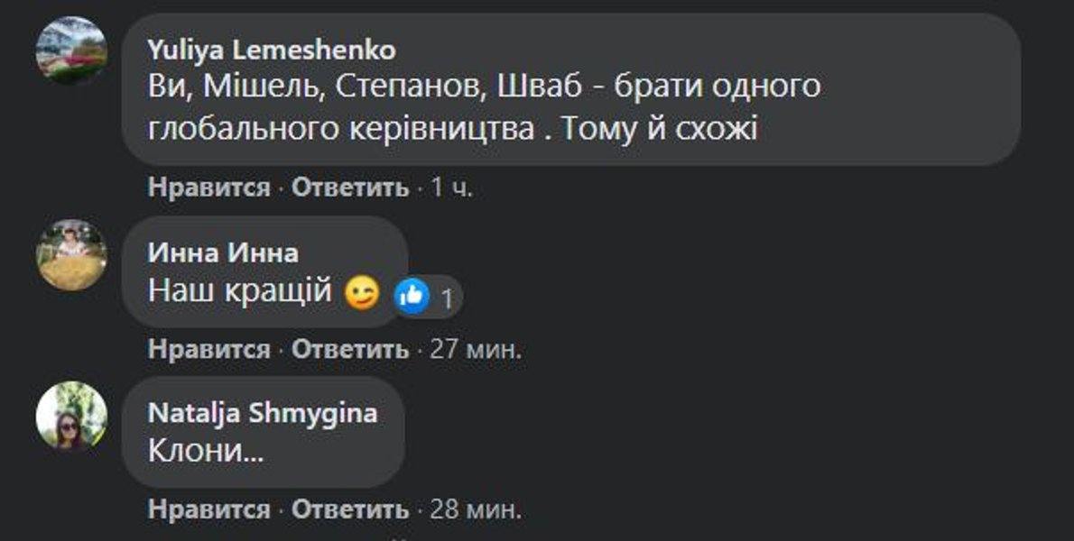
Task: Like the "Клони..." comment with Нравится
Action: pos(208,509)
